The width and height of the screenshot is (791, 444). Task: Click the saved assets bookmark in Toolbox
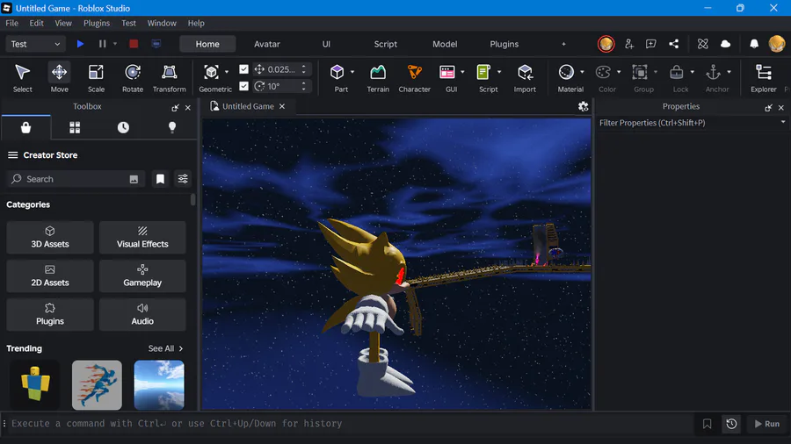tap(160, 179)
